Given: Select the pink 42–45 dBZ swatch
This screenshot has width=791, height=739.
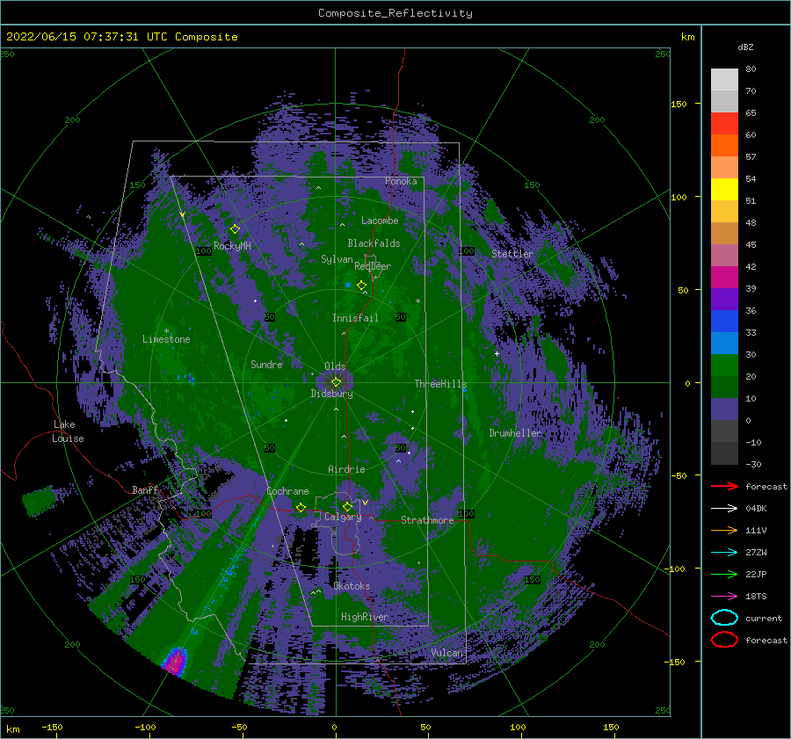Looking at the screenshot, I should [x=724, y=256].
